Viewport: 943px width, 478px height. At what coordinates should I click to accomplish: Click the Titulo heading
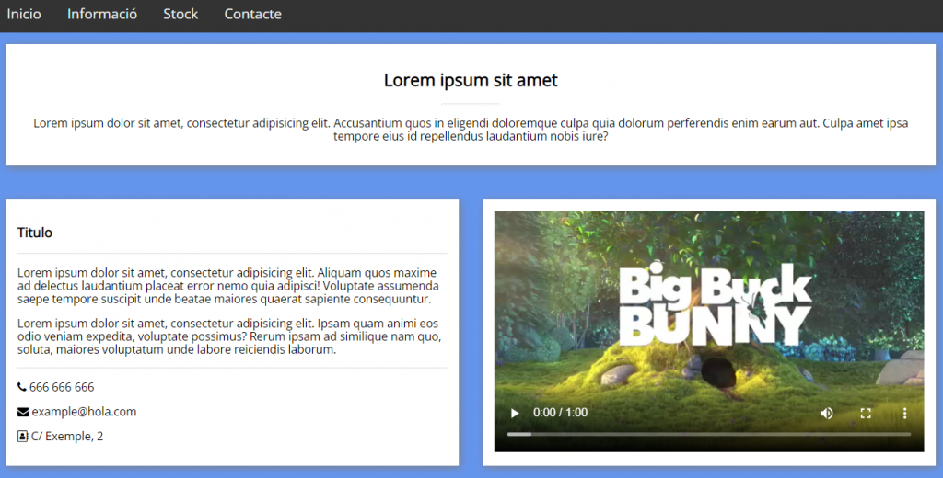tap(35, 233)
